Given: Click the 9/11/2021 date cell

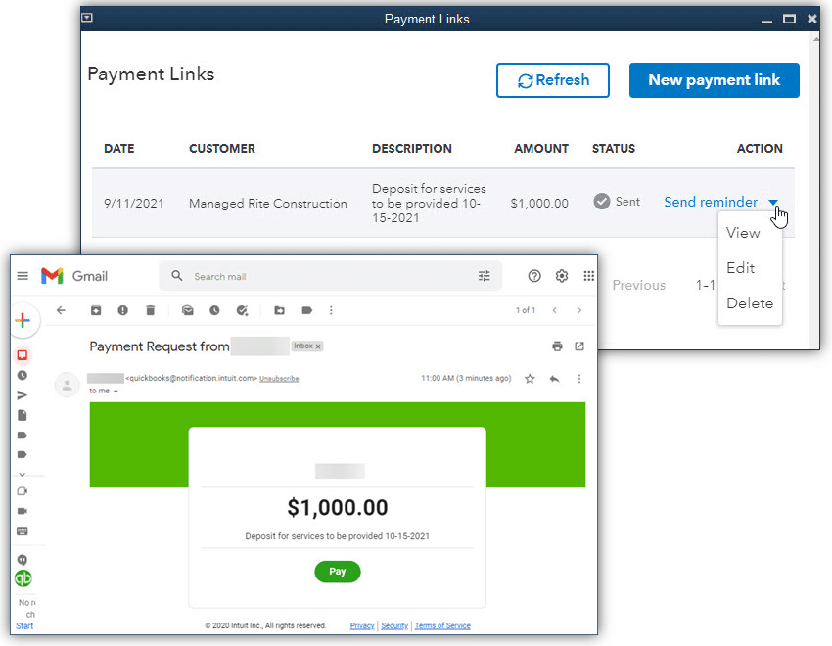Looking at the screenshot, I should pos(134,204).
